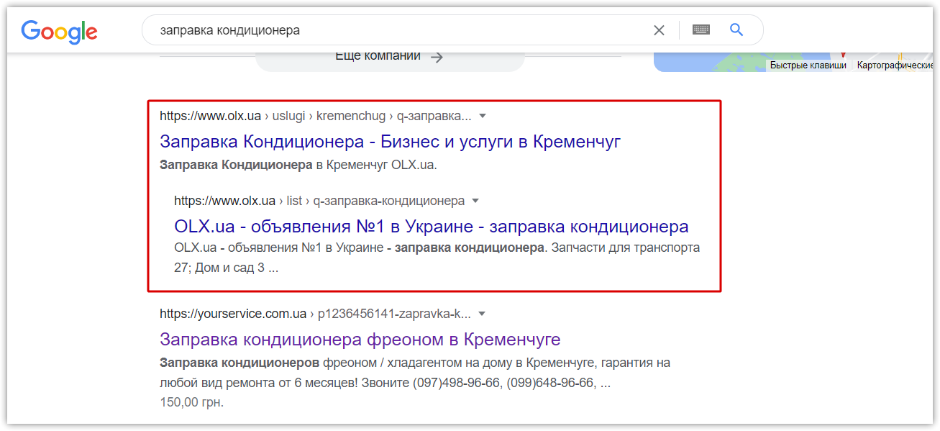Expand dropdown arrow next to olx.ua uslugi URL
This screenshot has width=940, height=431.
[483, 116]
